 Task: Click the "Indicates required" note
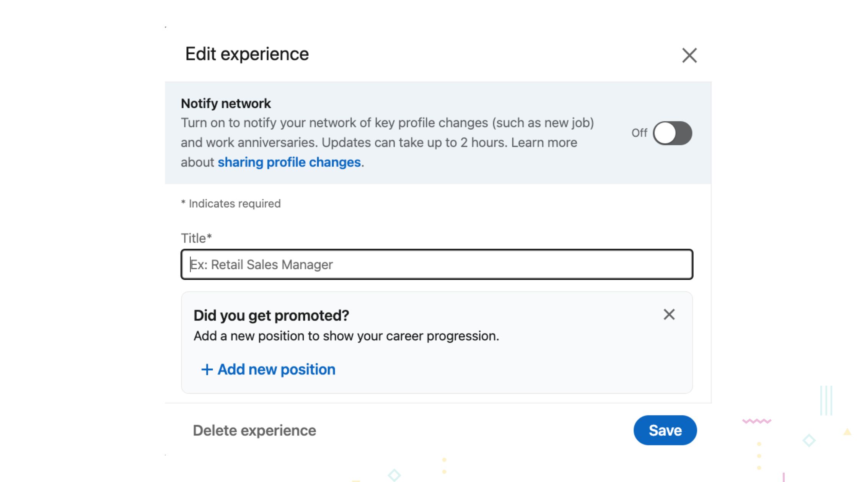[234, 204]
